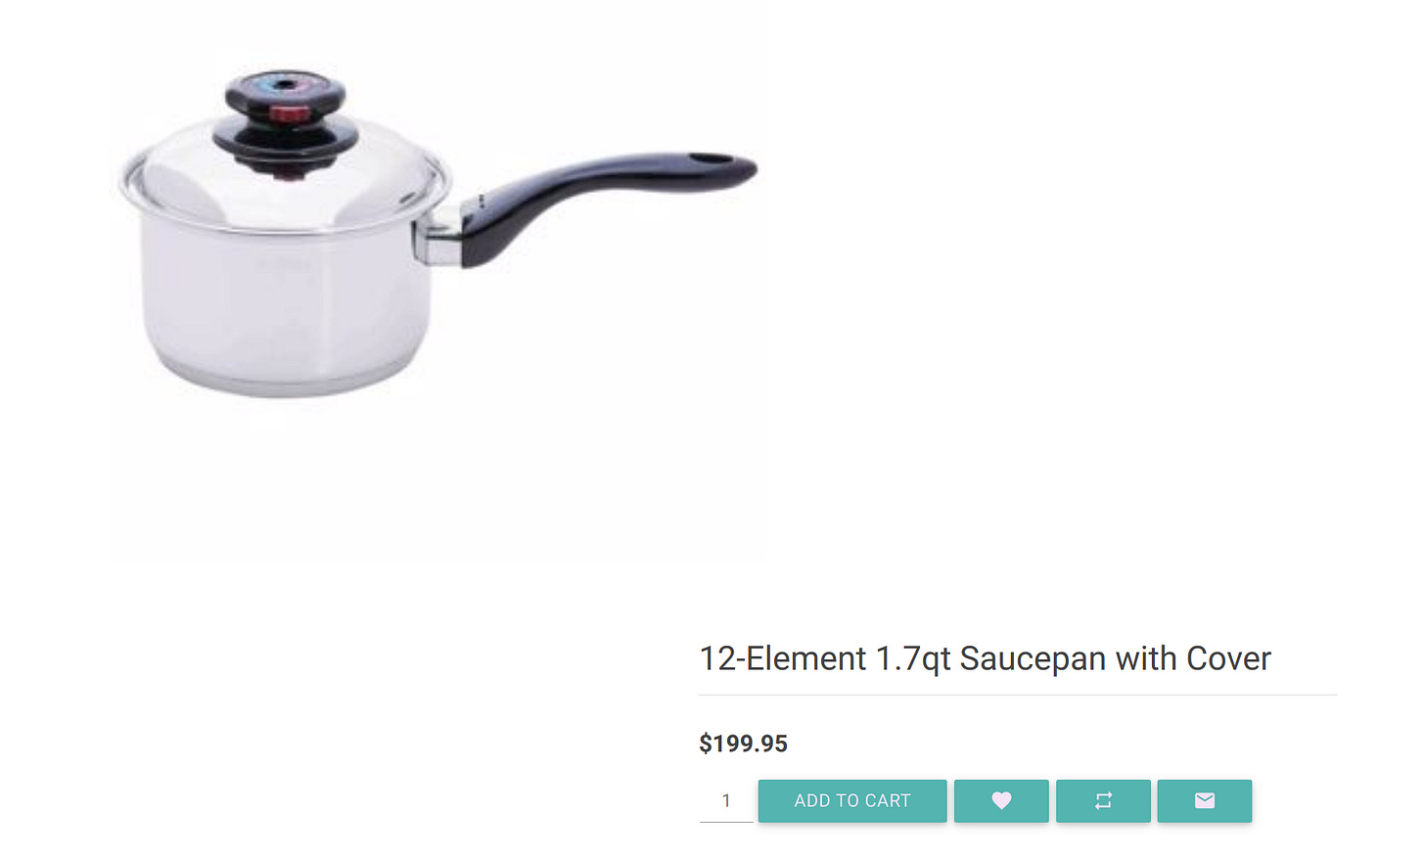Focus the quantity input field showing 1

(x=726, y=800)
